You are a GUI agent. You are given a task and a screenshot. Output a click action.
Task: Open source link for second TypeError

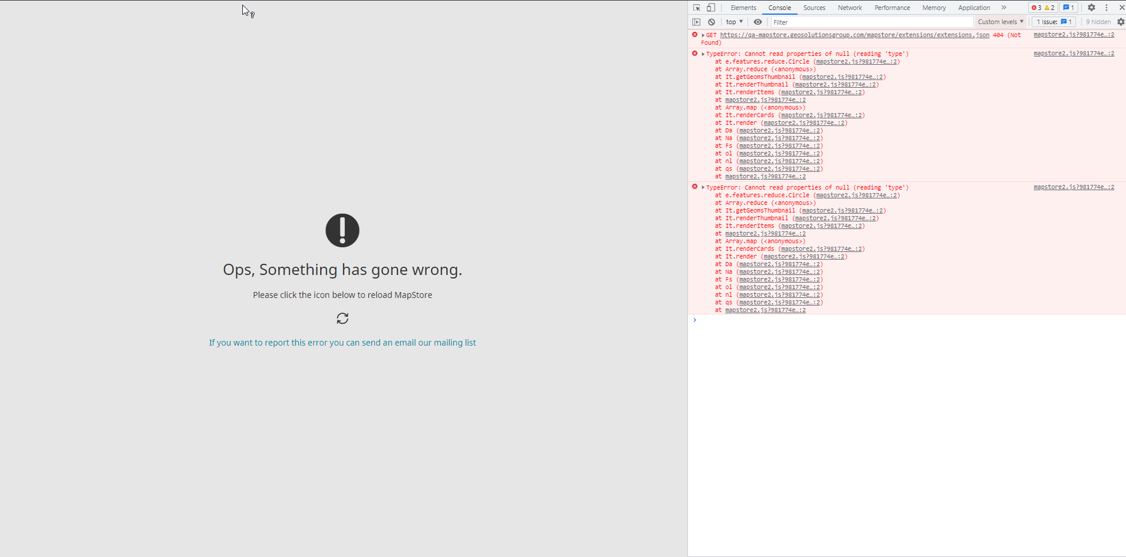(1074, 187)
